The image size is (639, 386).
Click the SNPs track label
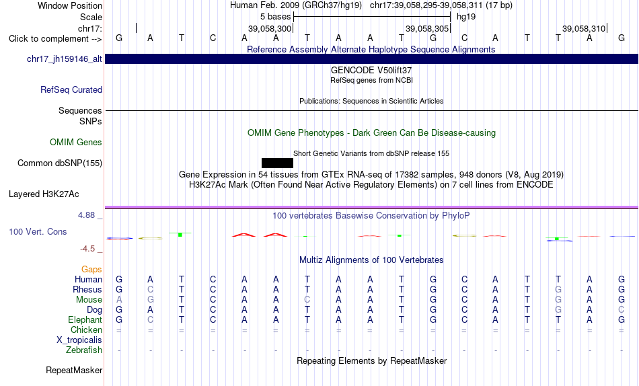pos(91,122)
